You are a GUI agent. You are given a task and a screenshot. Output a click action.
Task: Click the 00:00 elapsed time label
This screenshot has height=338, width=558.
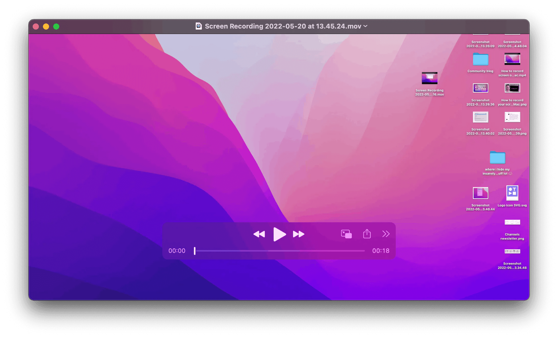pos(177,251)
